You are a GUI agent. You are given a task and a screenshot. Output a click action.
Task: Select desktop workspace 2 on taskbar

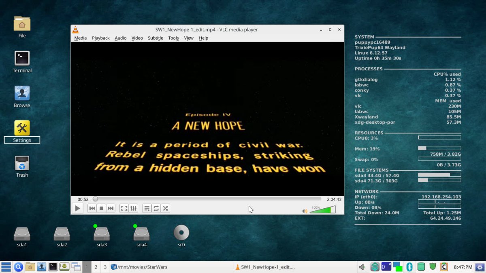click(96, 267)
